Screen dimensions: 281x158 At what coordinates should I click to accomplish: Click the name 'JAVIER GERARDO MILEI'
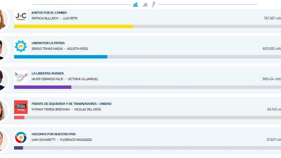coord(47,79)
